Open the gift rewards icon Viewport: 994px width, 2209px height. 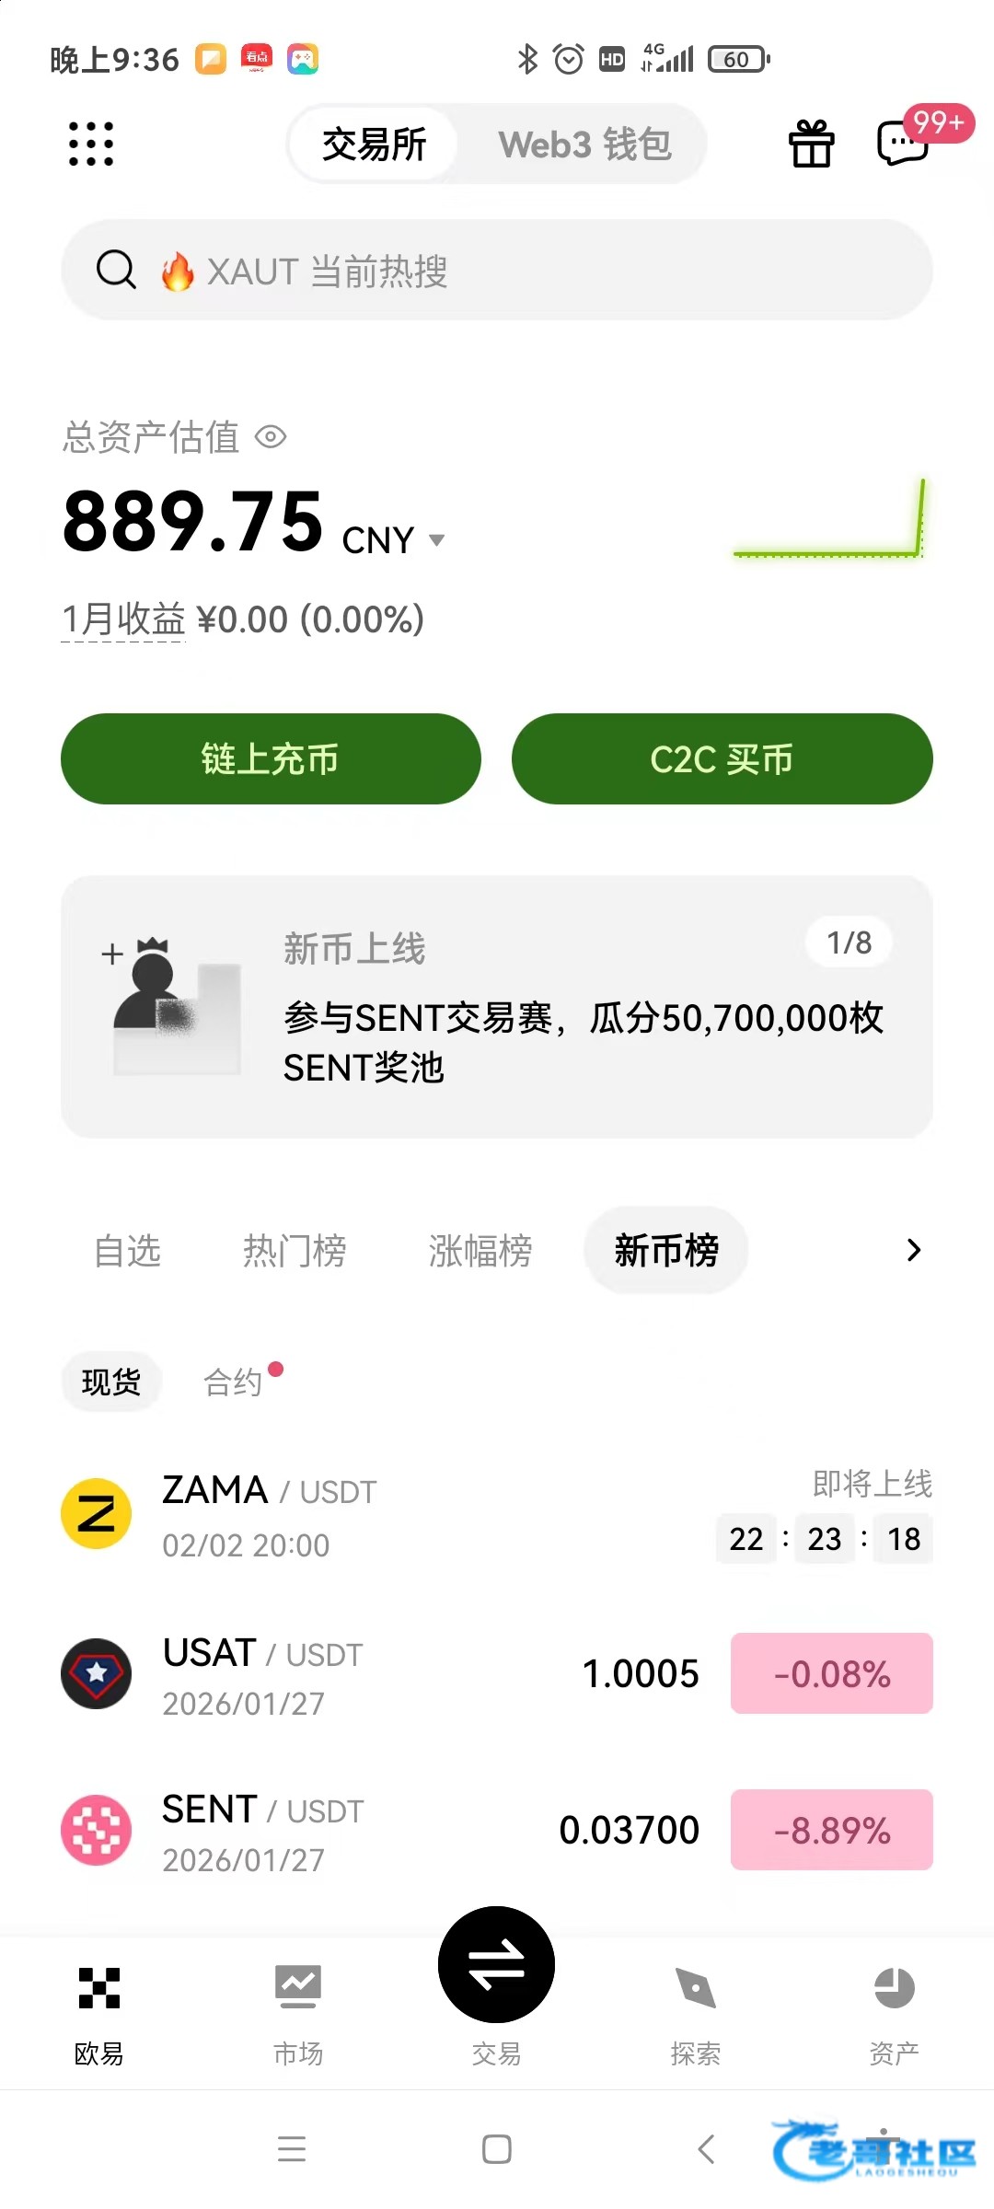pyautogui.click(x=811, y=144)
